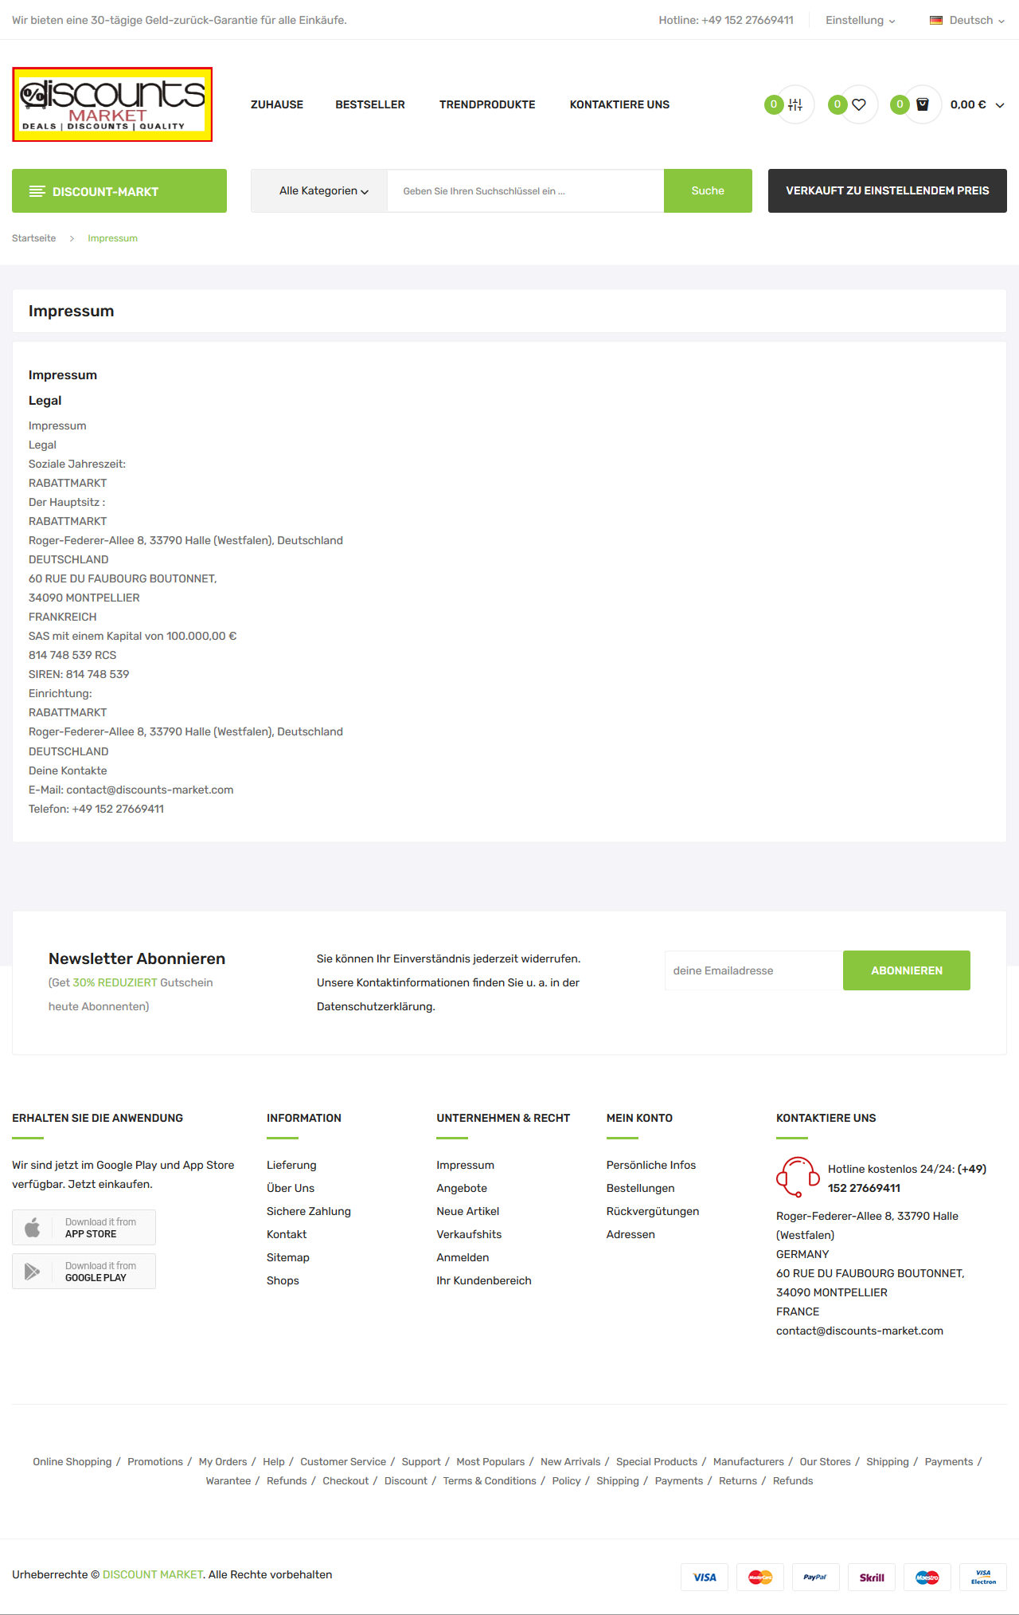This screenshot has width=1019, height=1615.
Task: Expand the Alle Kategorien dropdown
Action: pyautogui.click(x=323, y=190)
